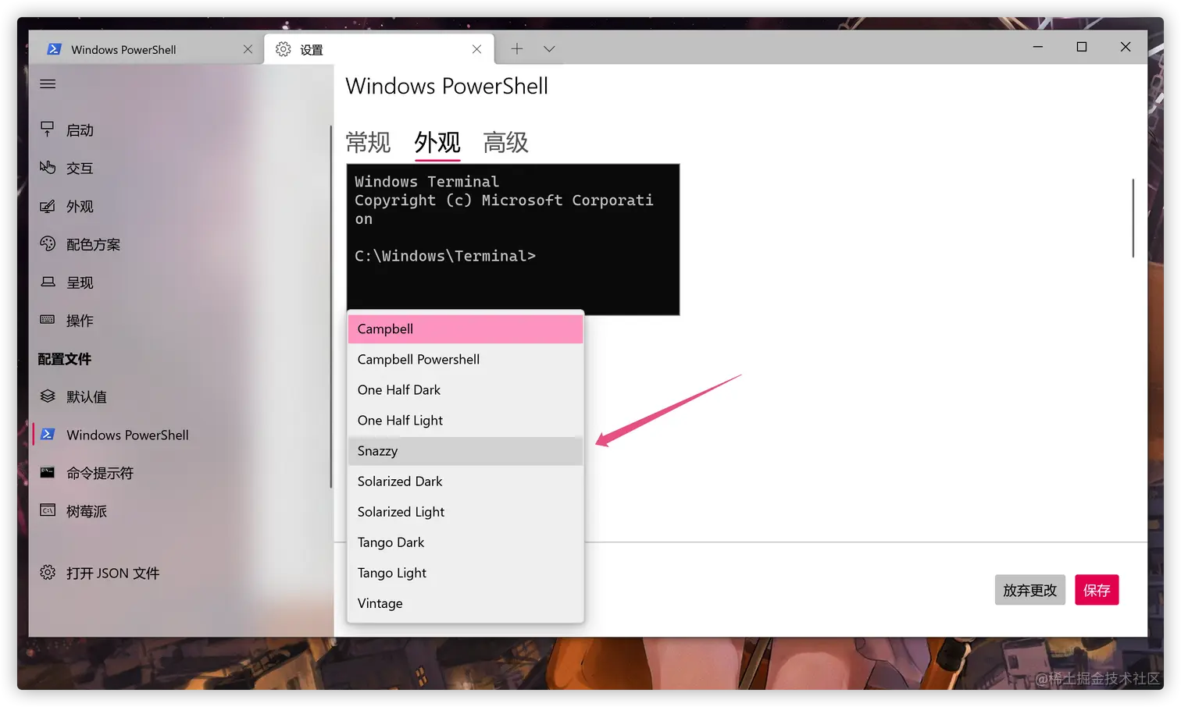Image resolution: width=1181 pixels, height=707 pixels.
Task: Click the Defaults (默认值) layers icon
Action: tap(48, 396)
